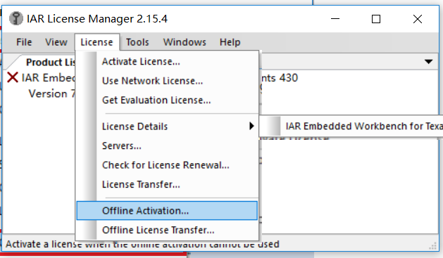Screen dimensions: 443x258
Task: Minimize the IAR License Manager window
Action: 335,19
